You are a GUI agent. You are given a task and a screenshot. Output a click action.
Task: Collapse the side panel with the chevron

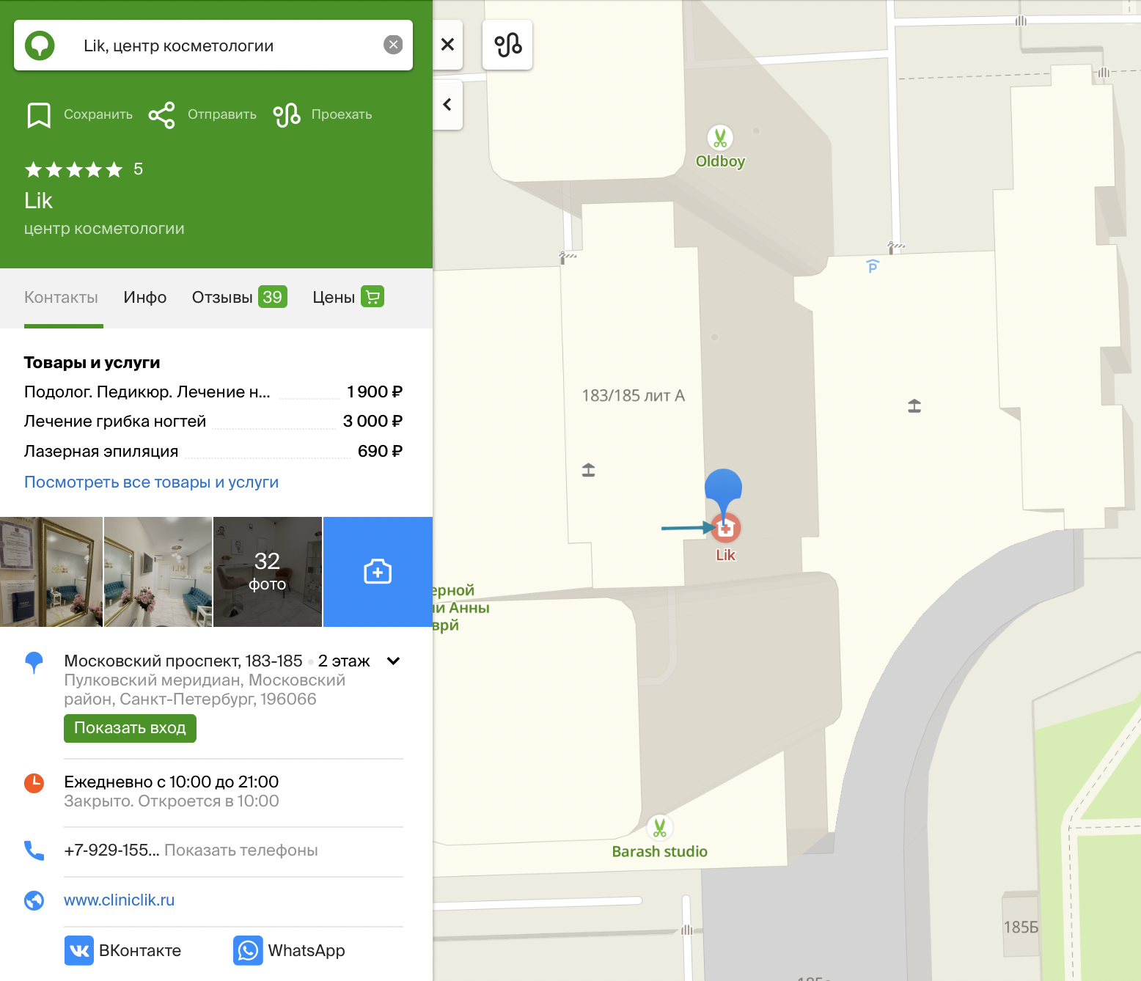447,105
